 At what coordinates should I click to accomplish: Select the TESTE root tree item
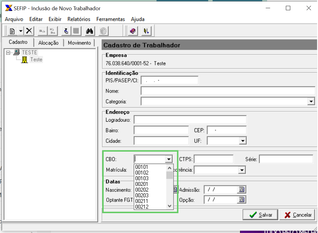29,52
